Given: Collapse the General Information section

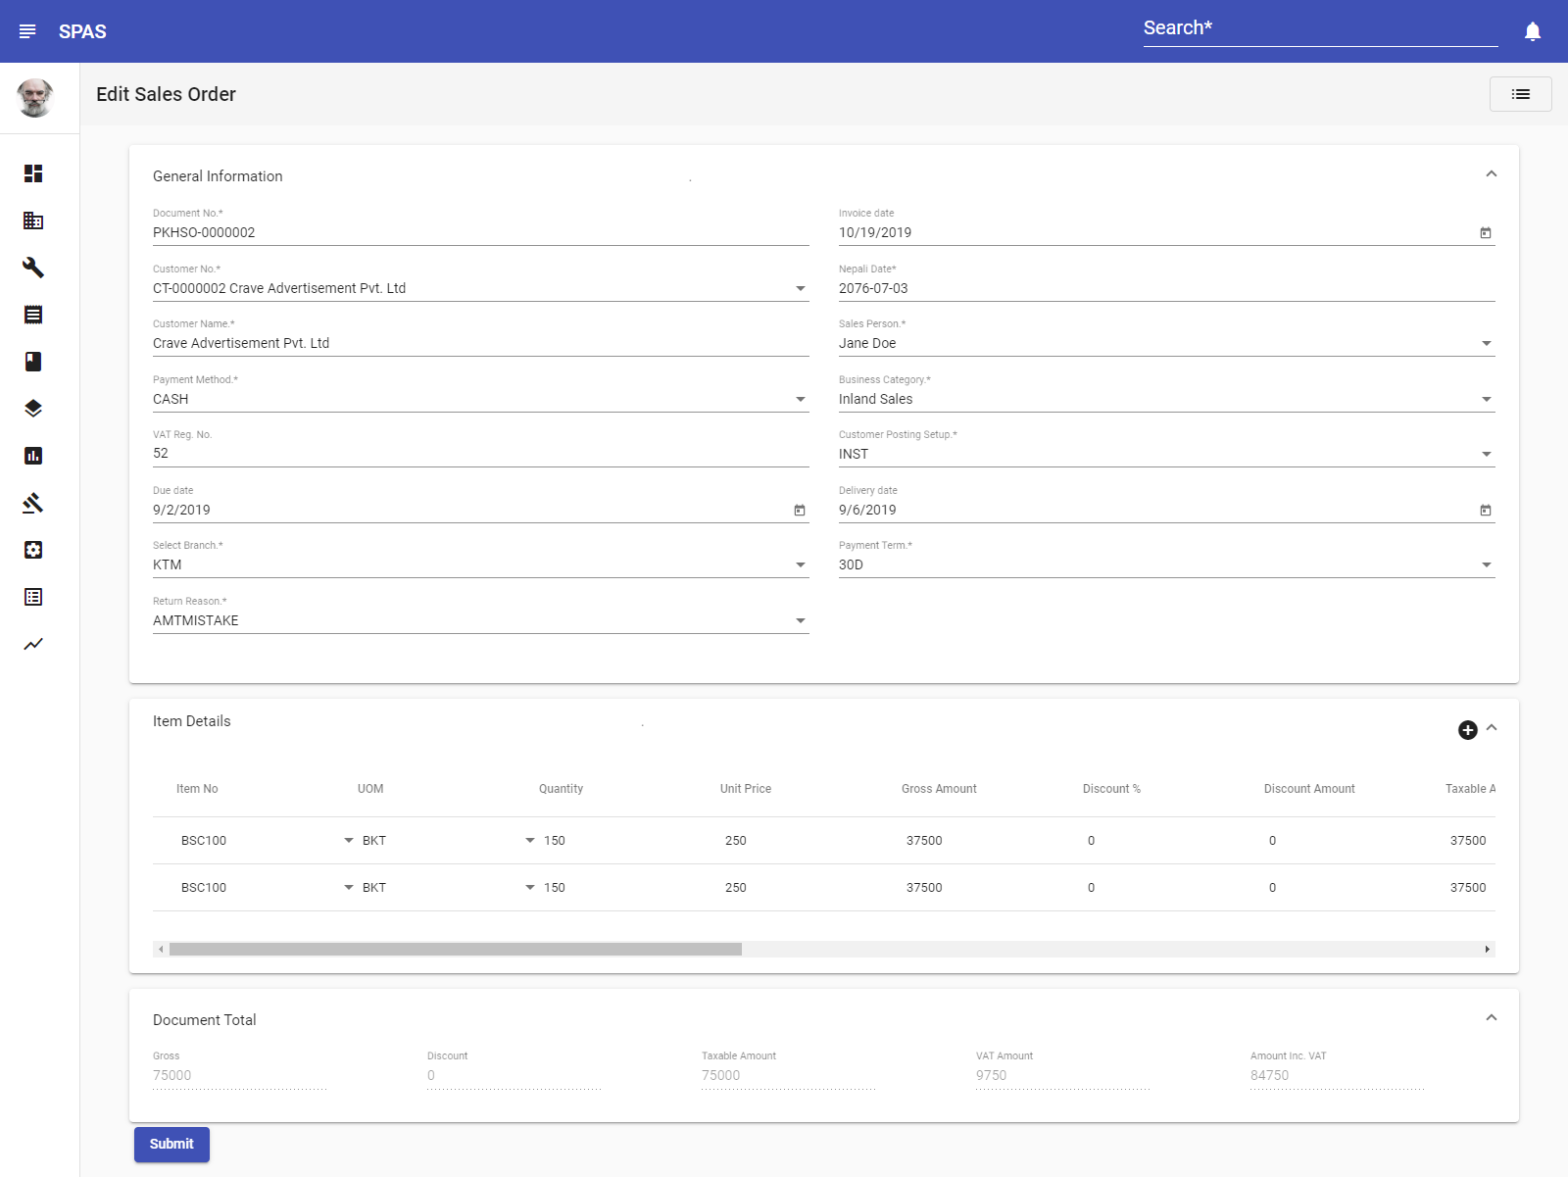Looking at the screenshot, I should [1491, 174].
